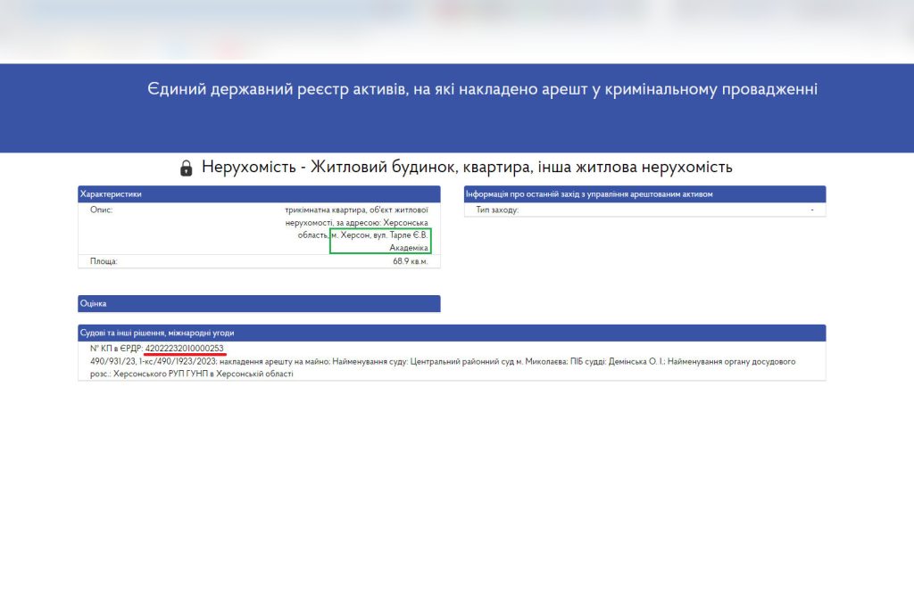
Task: Select the Нерухомість - Житловий будинок page heading
Action: 466,167
